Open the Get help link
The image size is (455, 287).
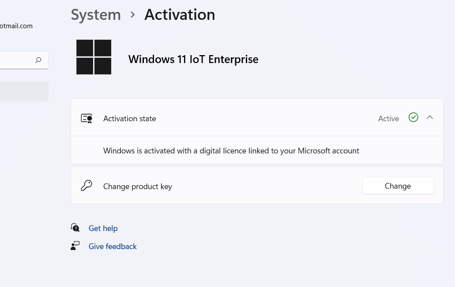pos(103,228)
